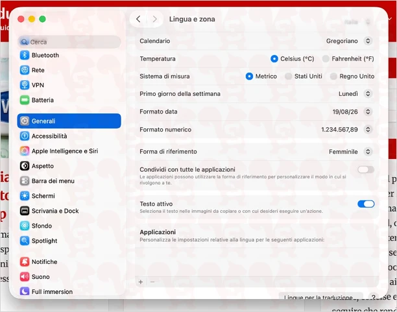Select Spotlight in the sidebar

coord(69,241)
